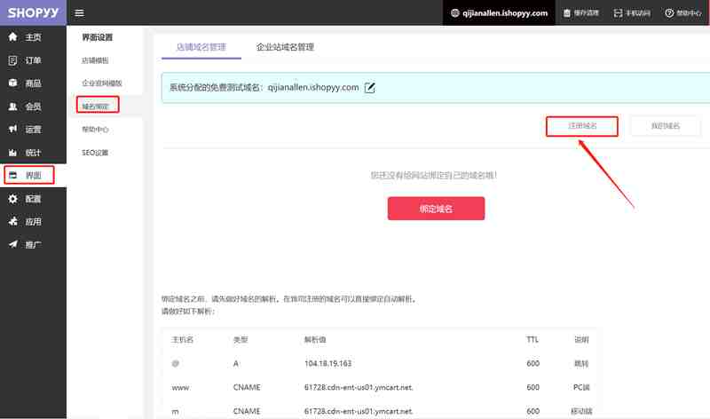This screenshot has width=710, height=419.
Task: Open SEO设置 in submenu
Action: (95, 153)
